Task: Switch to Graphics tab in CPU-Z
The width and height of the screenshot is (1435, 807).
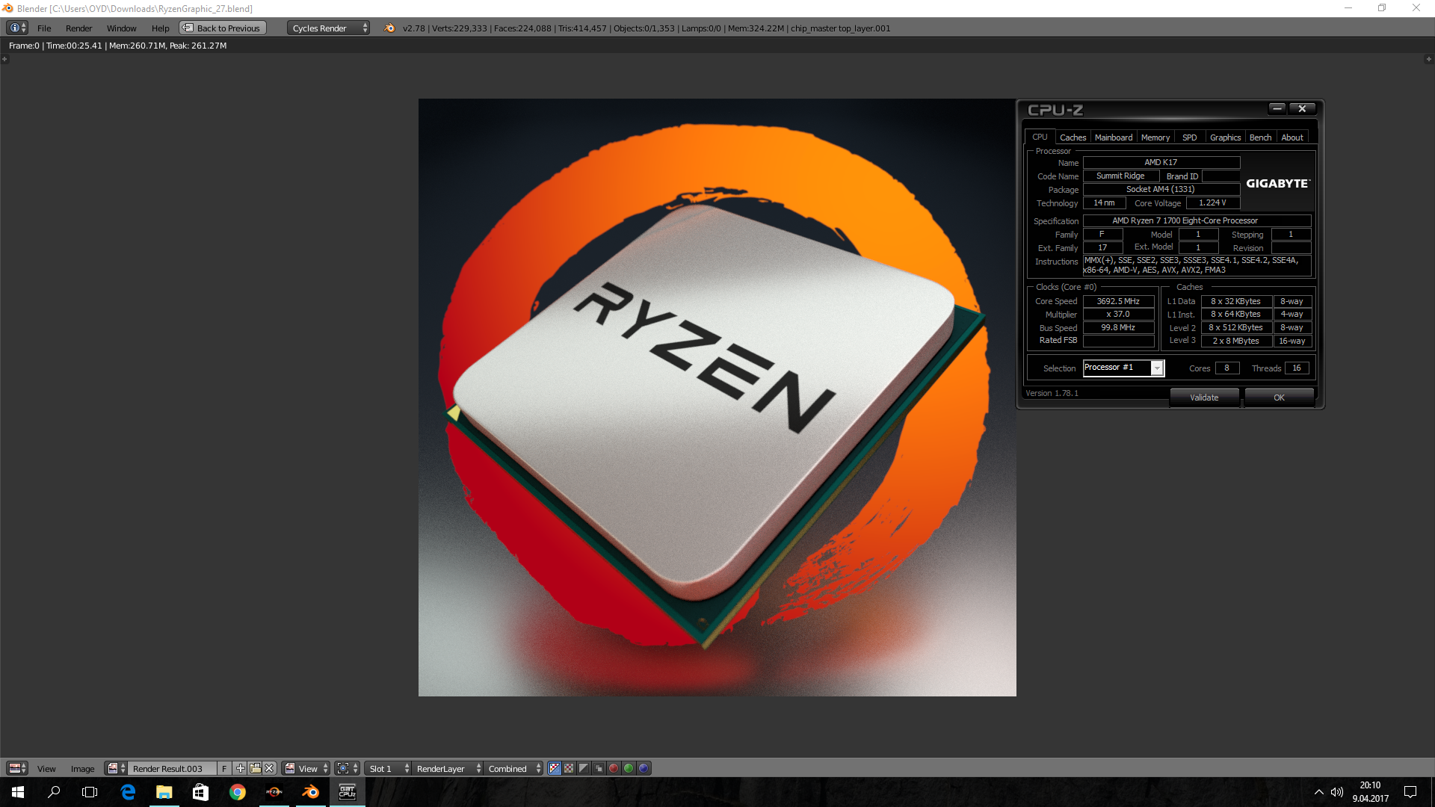Action: pos(1225,137)
